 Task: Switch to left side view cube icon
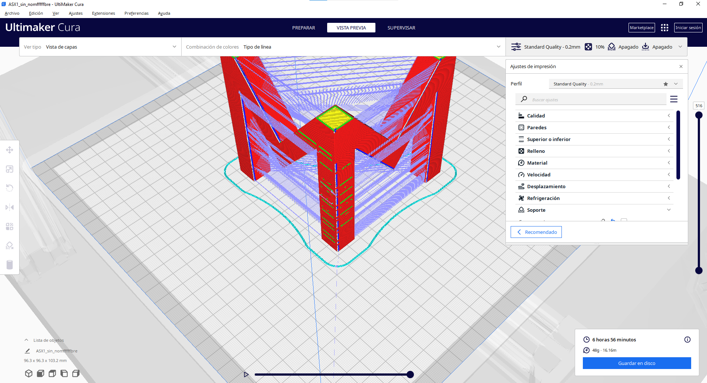coord(64,373)
